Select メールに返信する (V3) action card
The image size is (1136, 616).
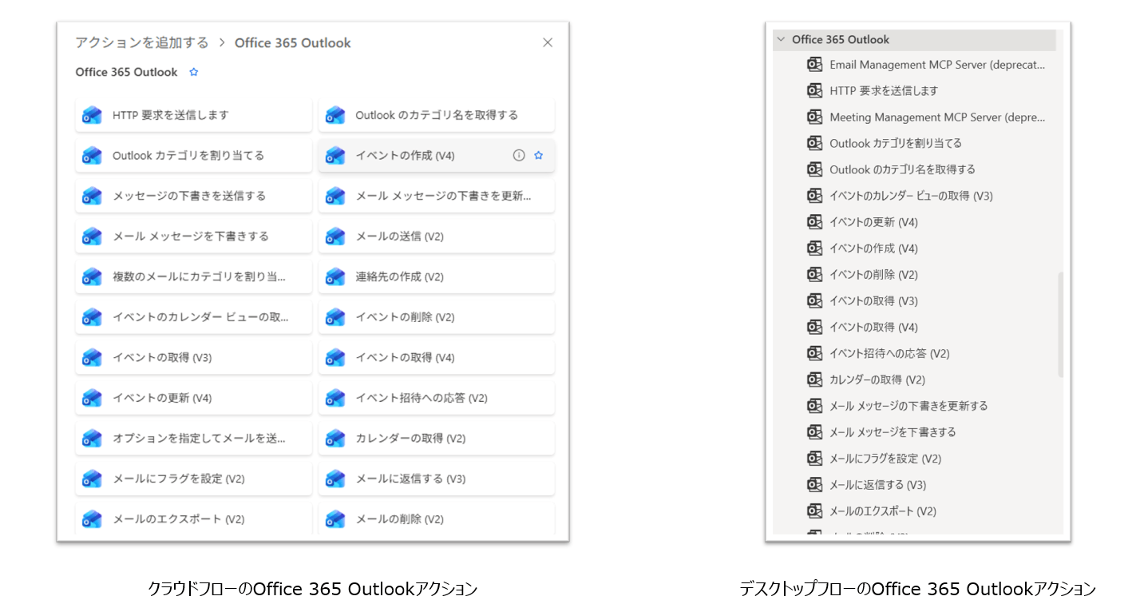point(436,479)
